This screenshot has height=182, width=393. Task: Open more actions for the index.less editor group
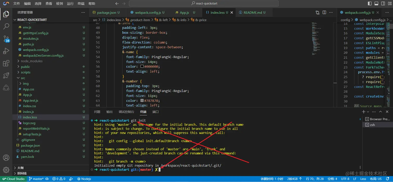pos(331,12)
